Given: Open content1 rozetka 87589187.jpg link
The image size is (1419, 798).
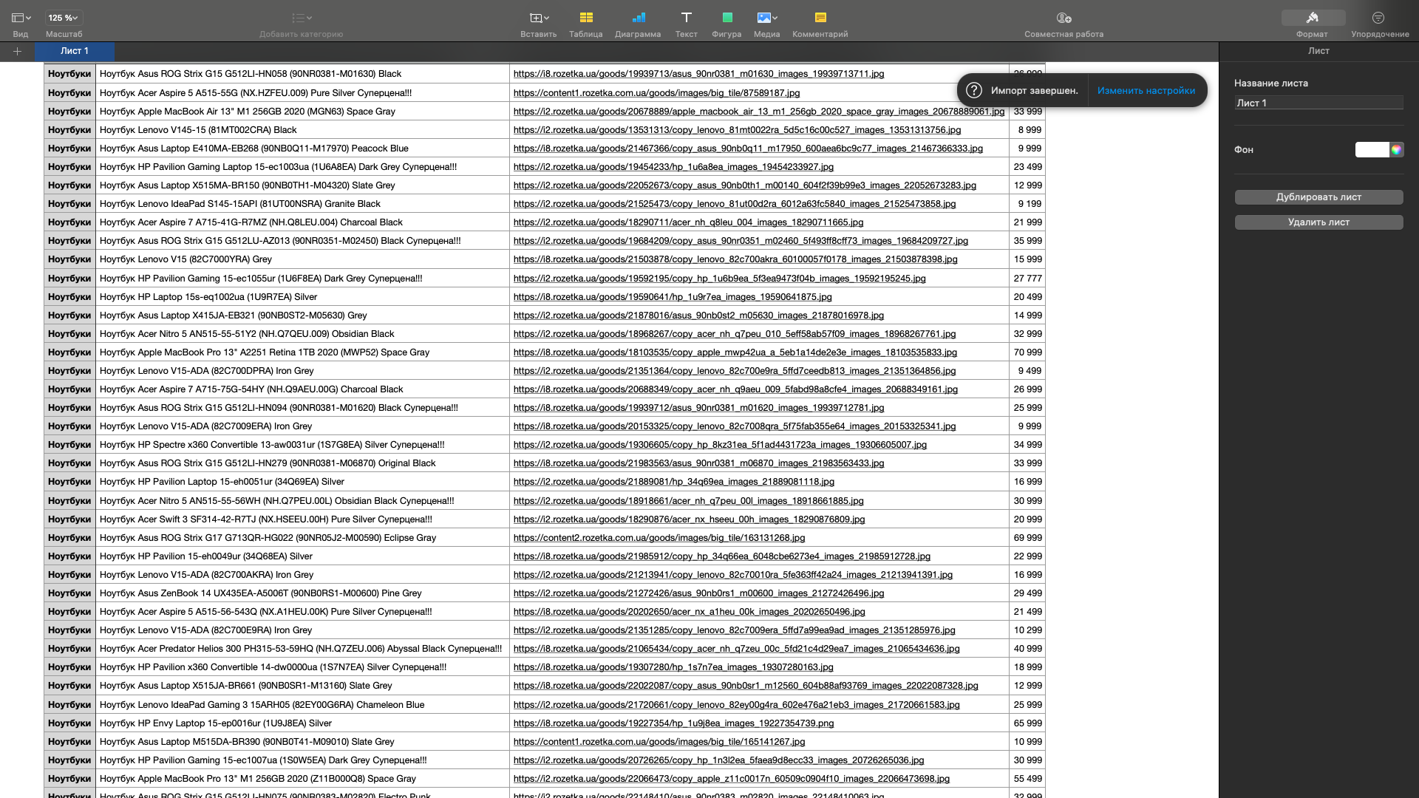Looking at the screenshot, I should click(x=656, y=93).
